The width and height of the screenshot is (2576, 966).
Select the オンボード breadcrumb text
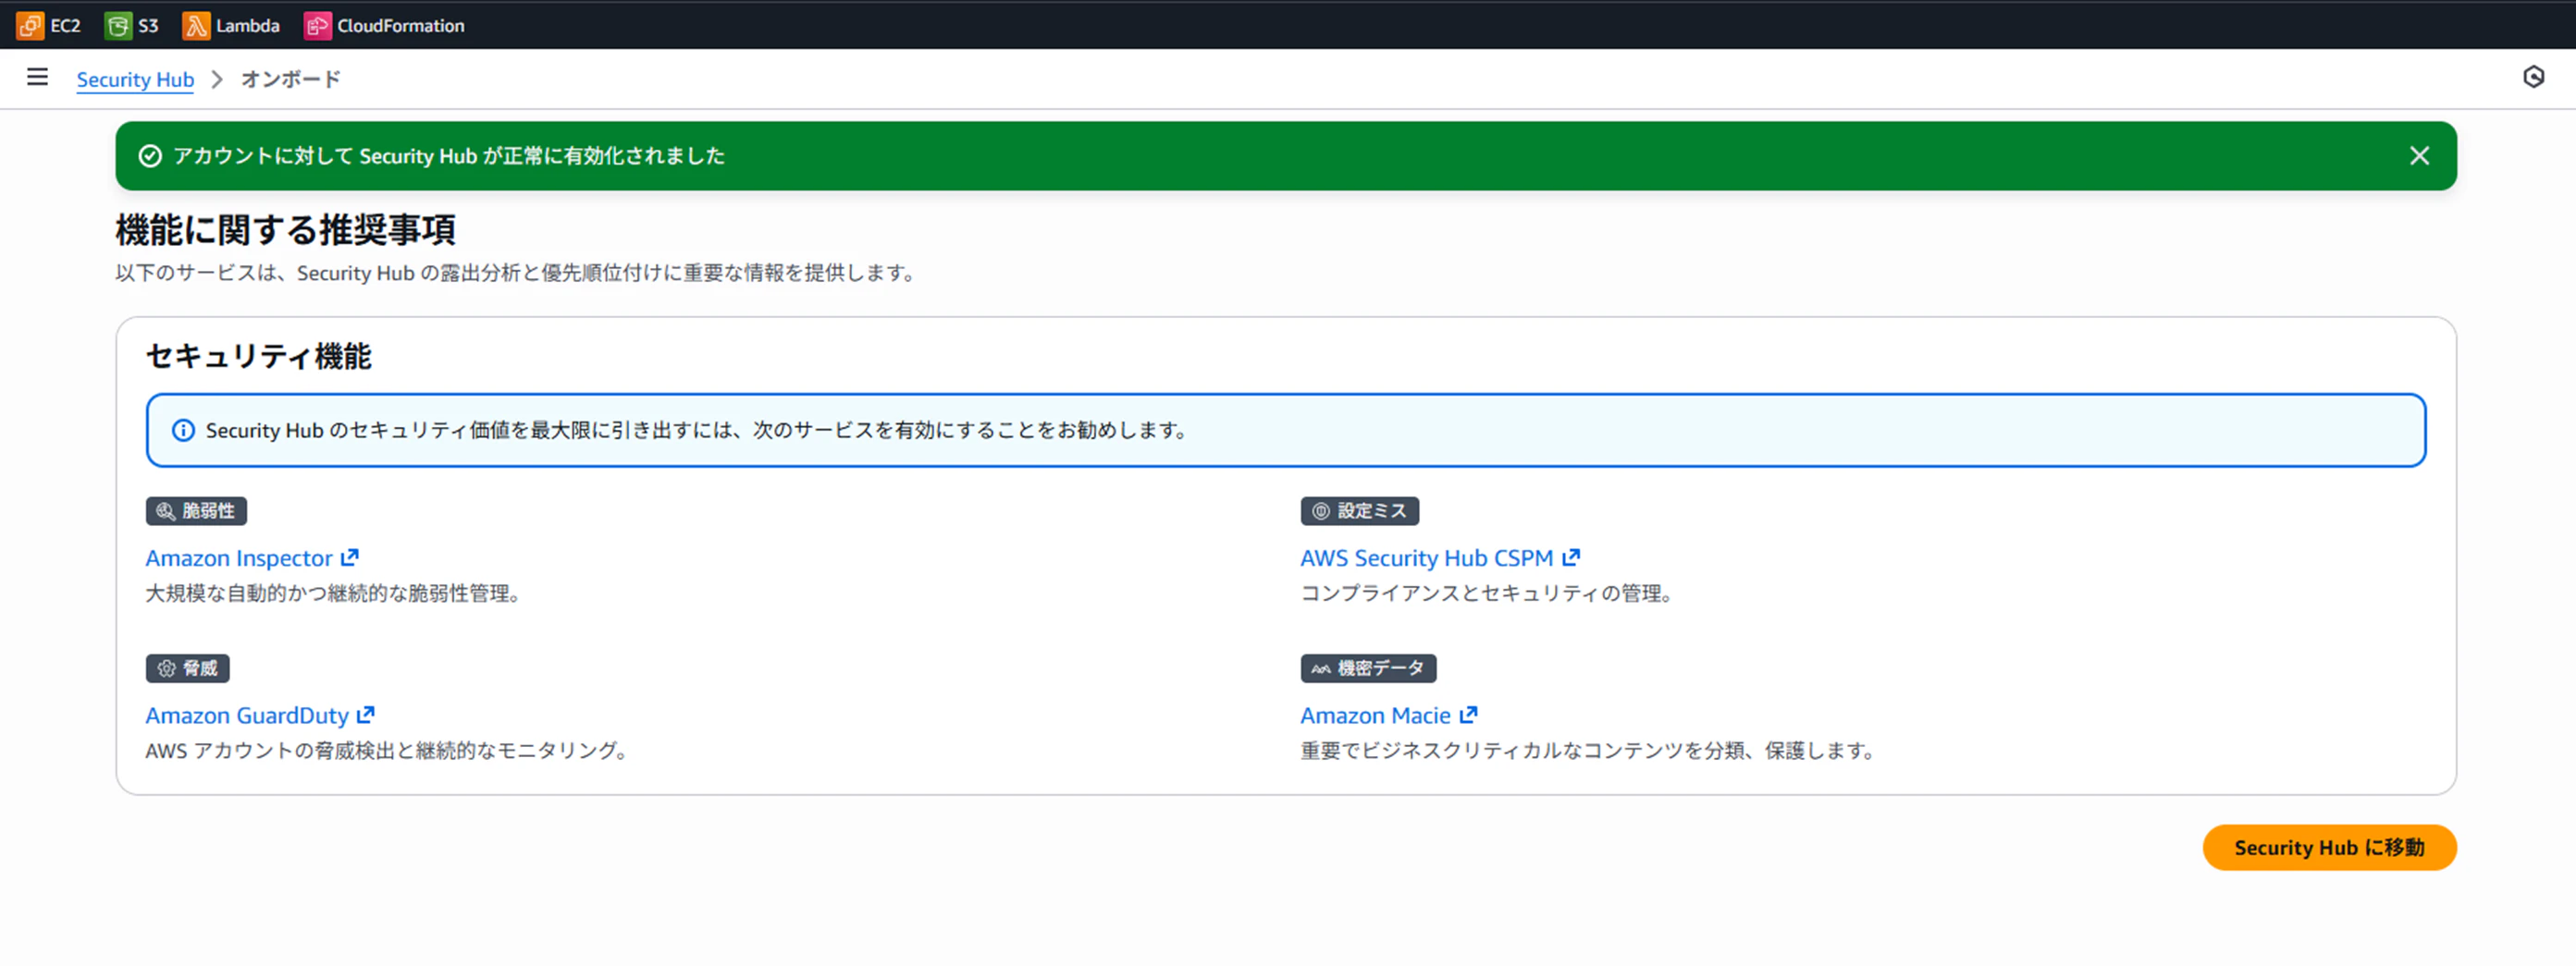291,79
